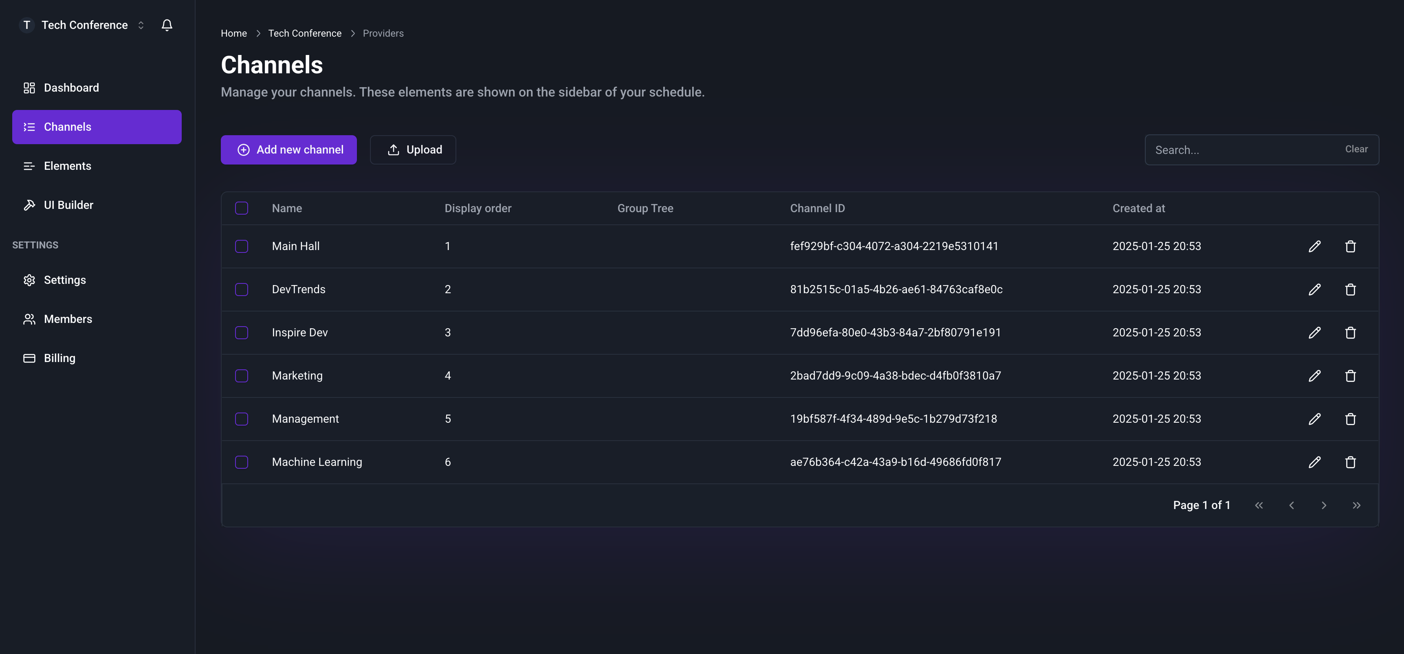Edit the Marketing channel
Image resolution: width=1404 pixels, height=654 pixels.
coord(1314,376)
